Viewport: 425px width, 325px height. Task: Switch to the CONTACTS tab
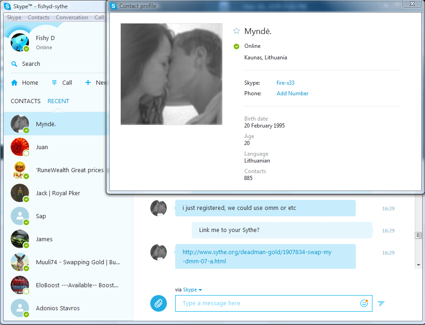pos(25,101)
